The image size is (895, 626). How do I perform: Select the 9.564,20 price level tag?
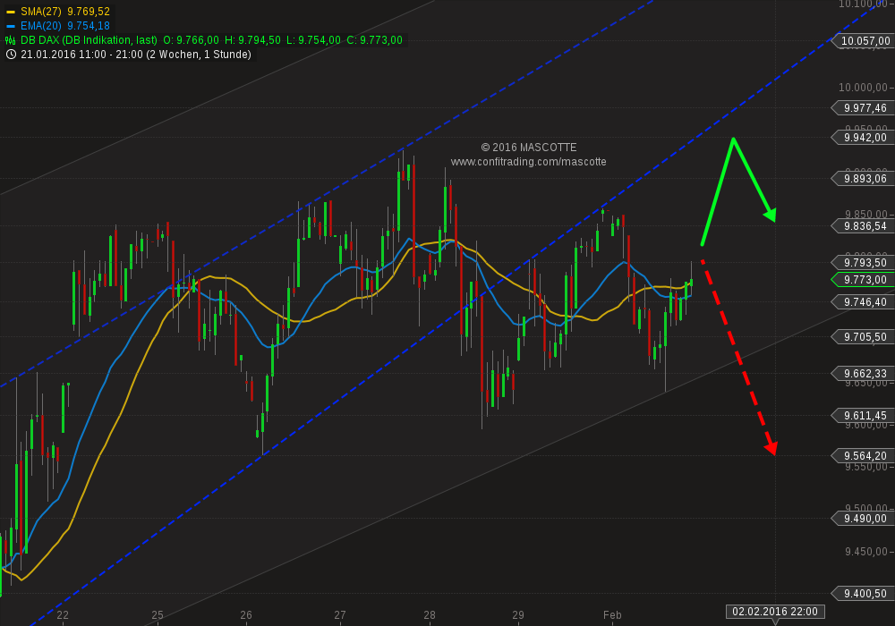862,456
